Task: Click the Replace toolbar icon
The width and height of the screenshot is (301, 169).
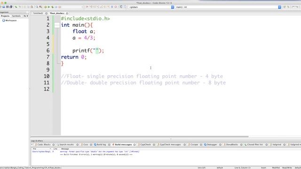Action: click(40, 7)
